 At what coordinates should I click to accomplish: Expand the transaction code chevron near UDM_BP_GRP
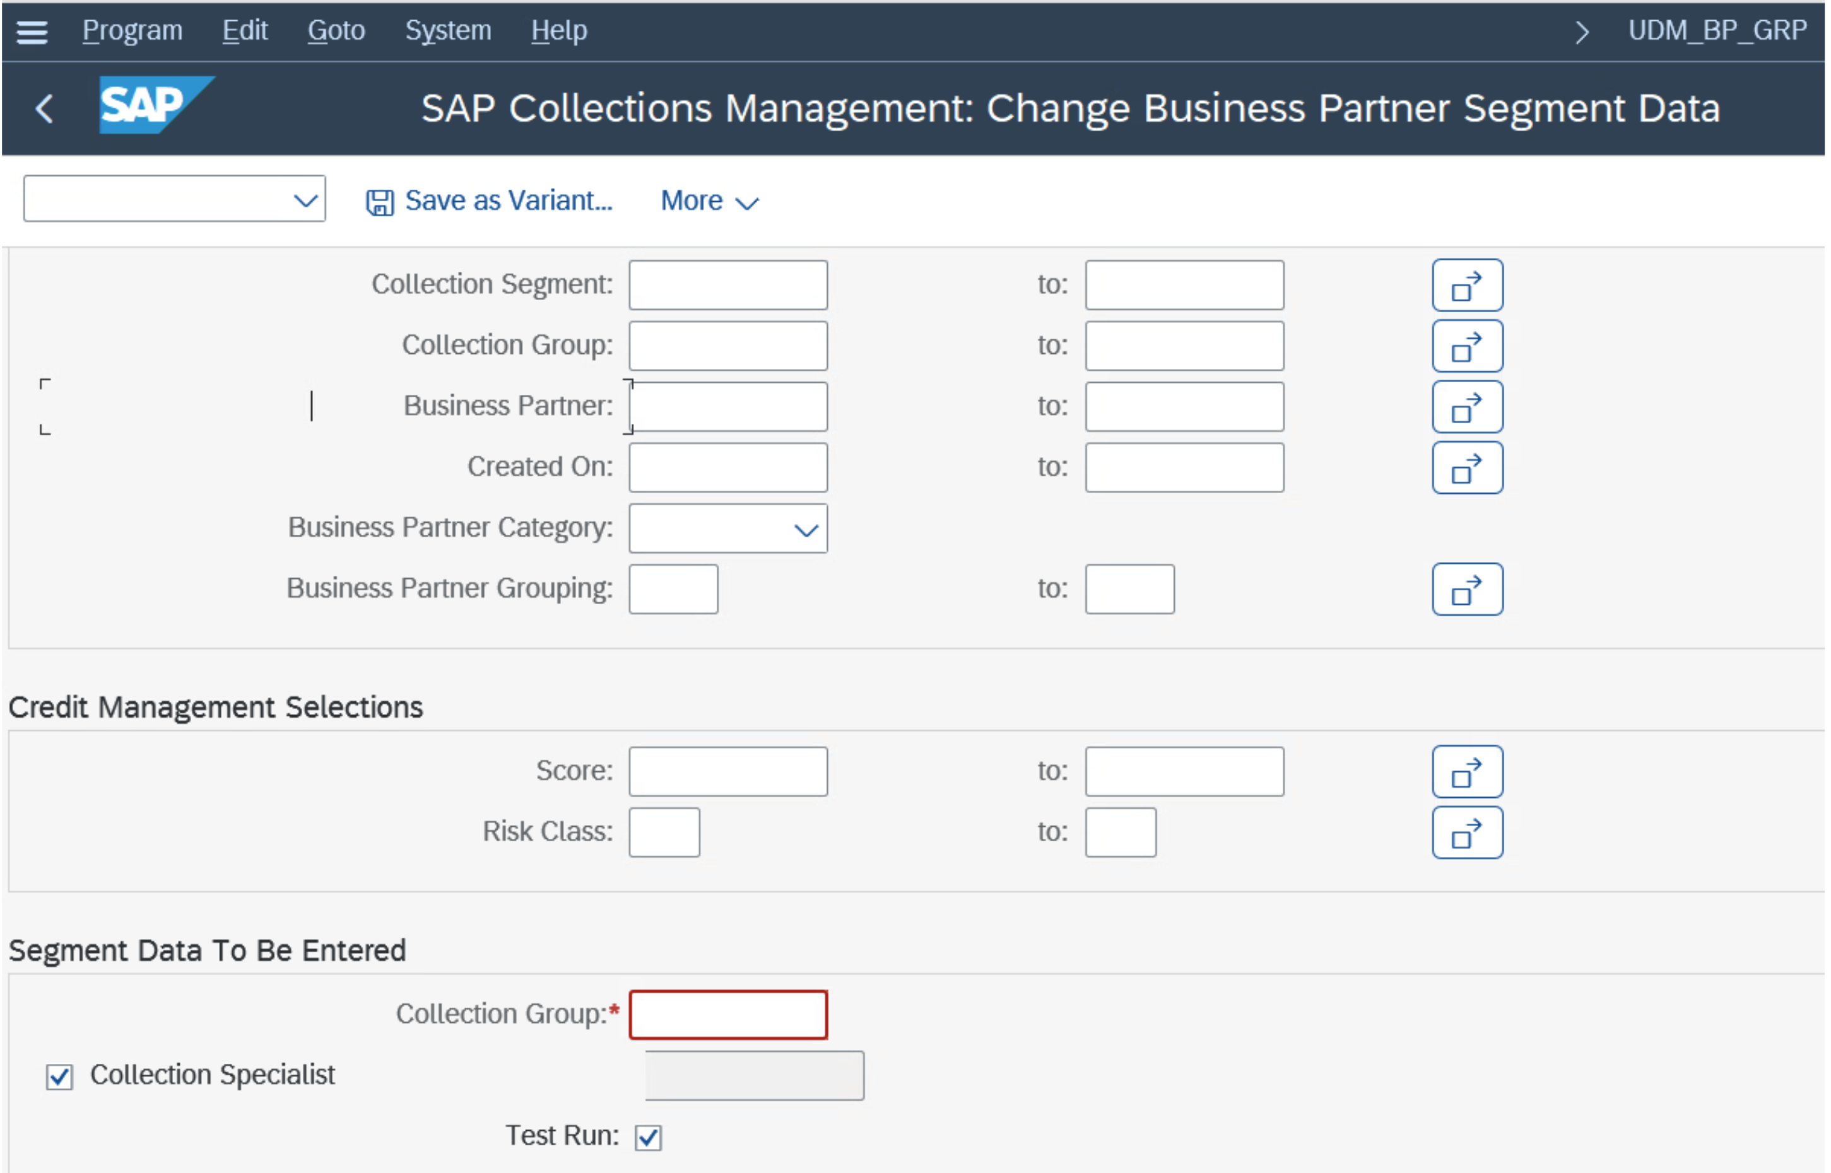coord(1581,32)
